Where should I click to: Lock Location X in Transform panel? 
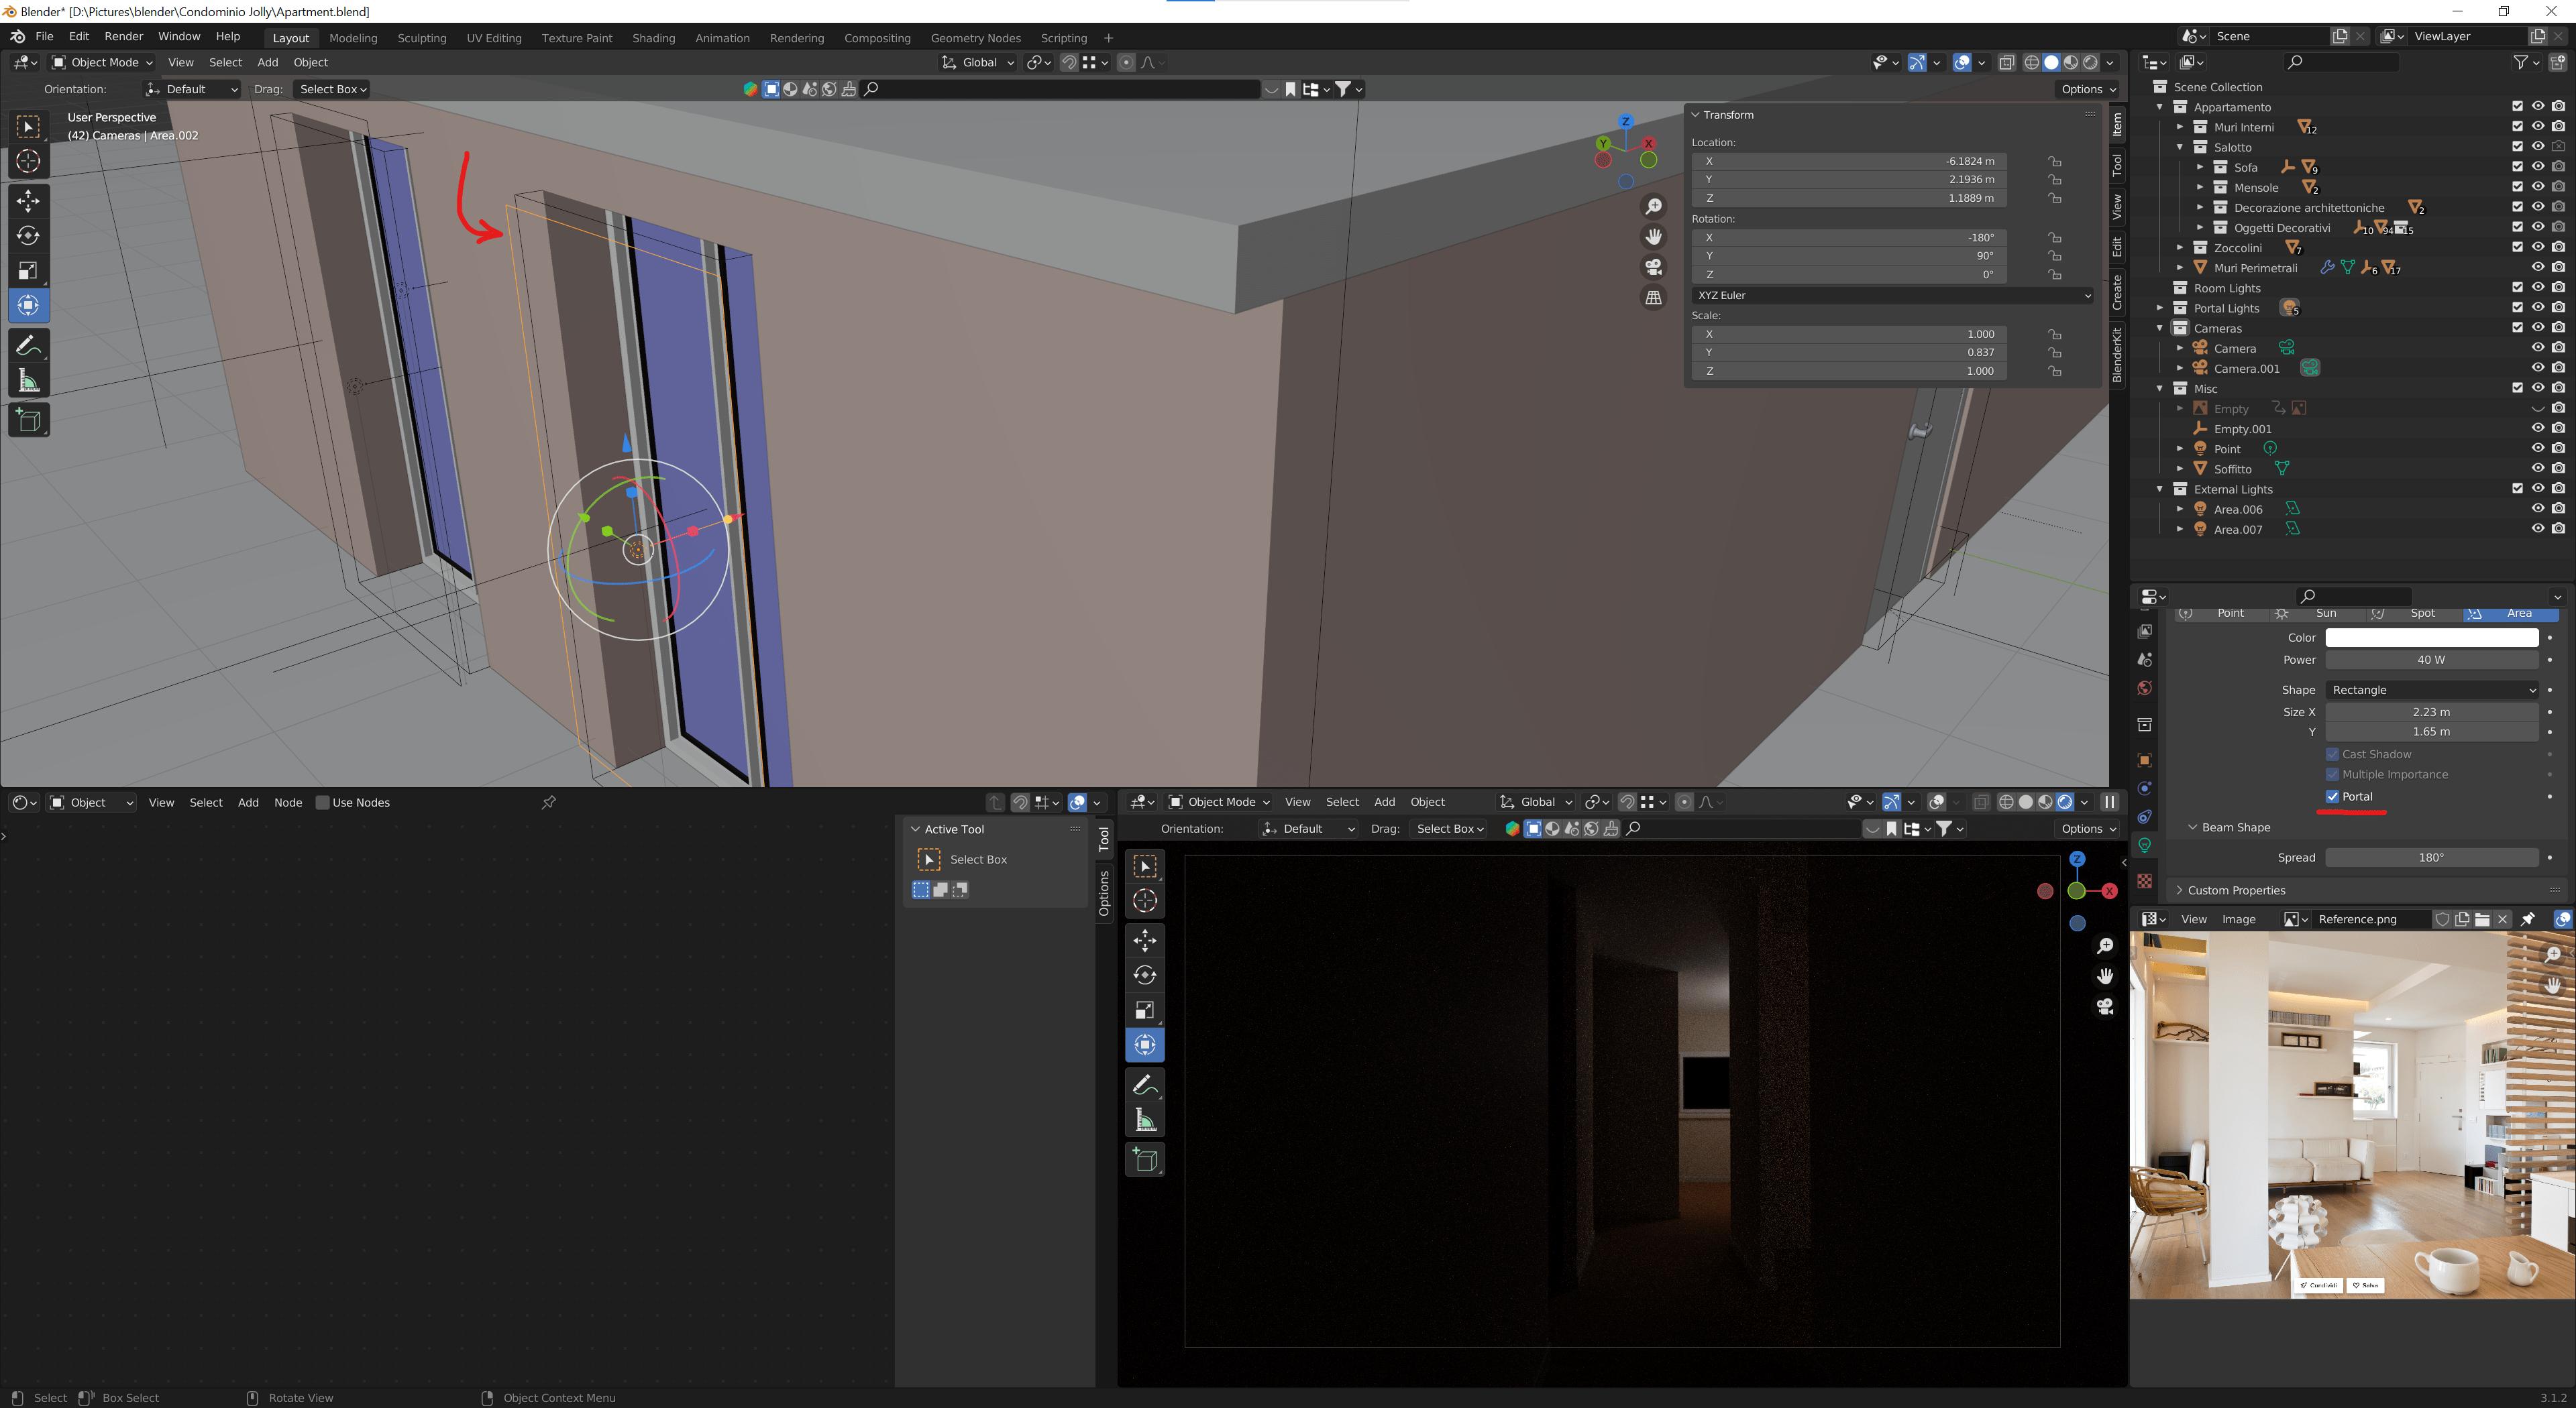pyautogui.click(x=2054, y=161)
